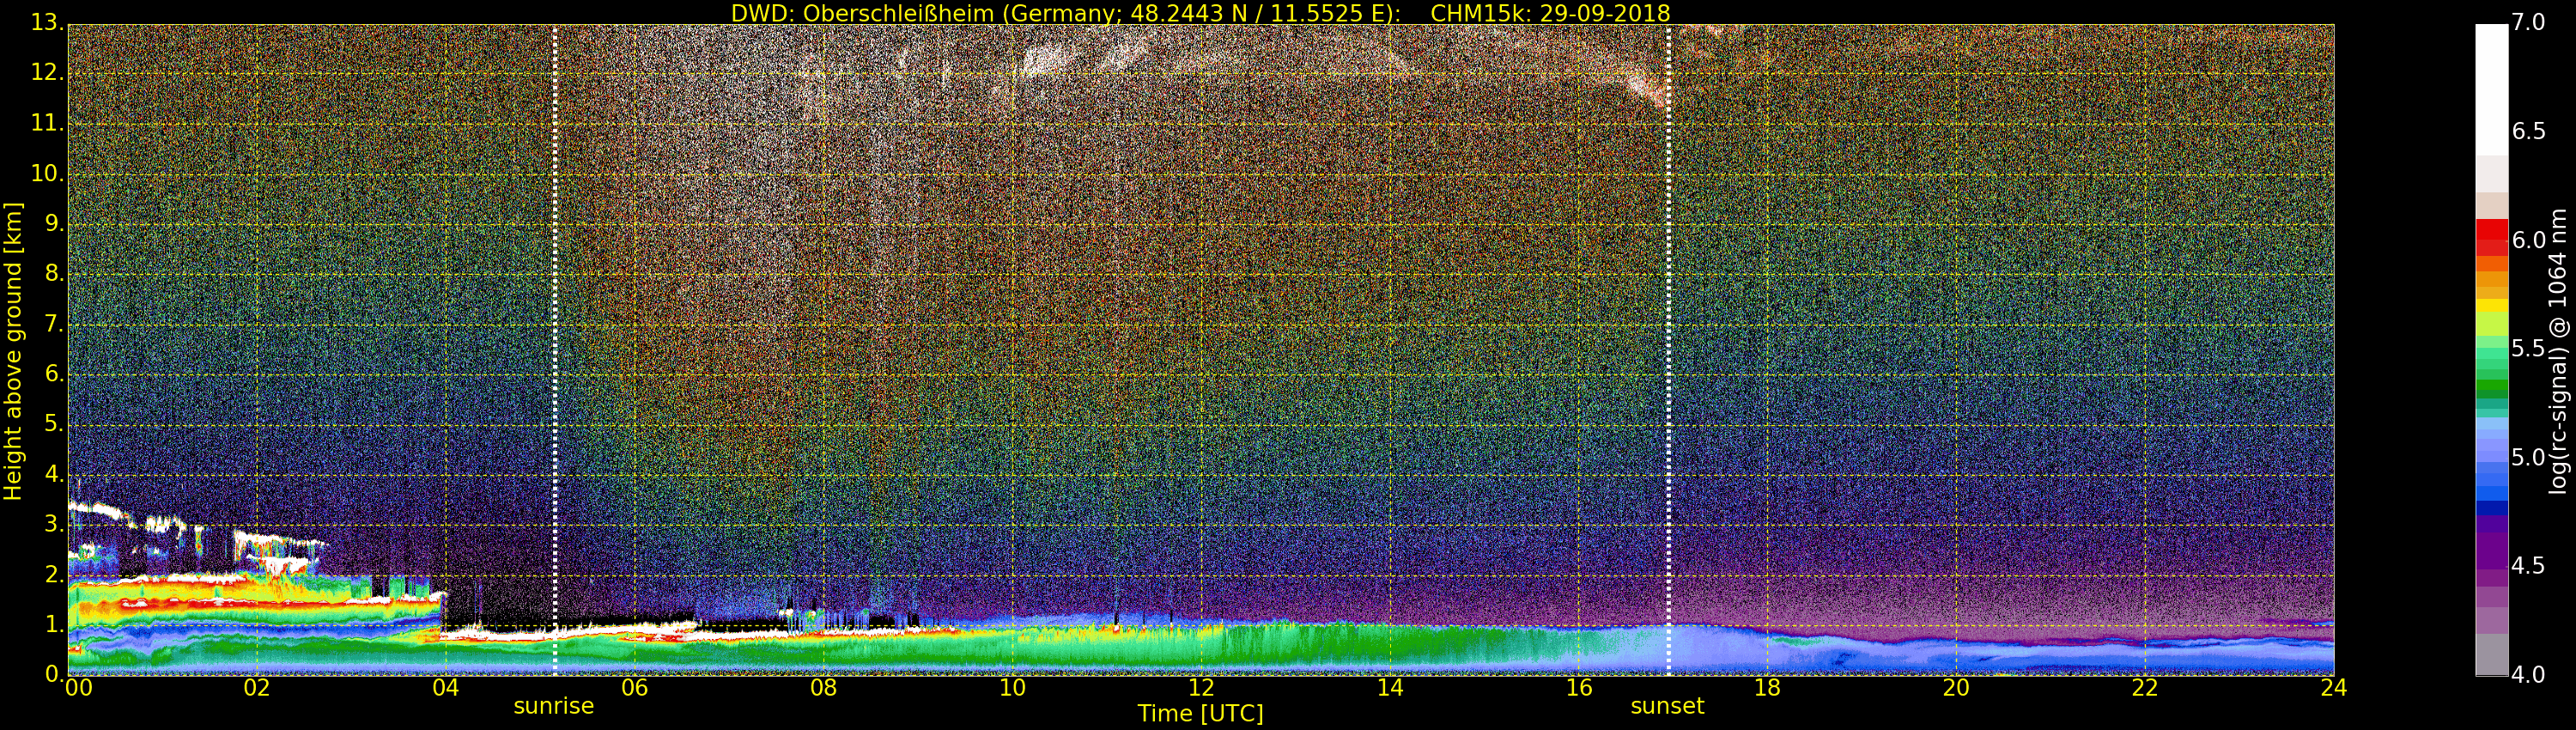
Task: Click the 12 tick on the time axis
Action: [x=1201, y=688]
